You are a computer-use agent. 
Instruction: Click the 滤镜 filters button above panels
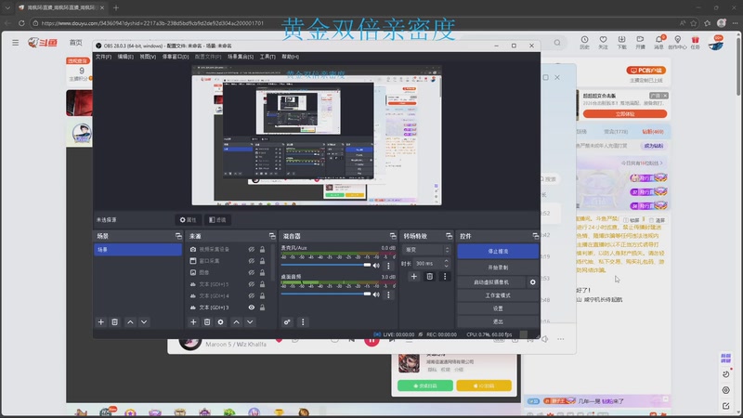217,220
